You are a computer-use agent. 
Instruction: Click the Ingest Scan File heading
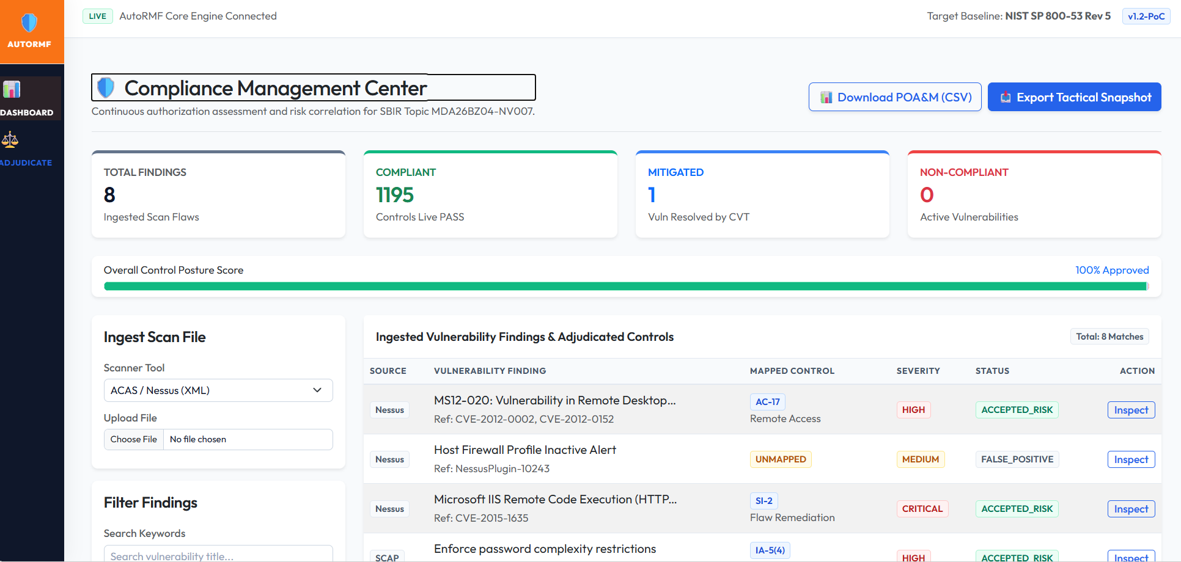point(155,337)
